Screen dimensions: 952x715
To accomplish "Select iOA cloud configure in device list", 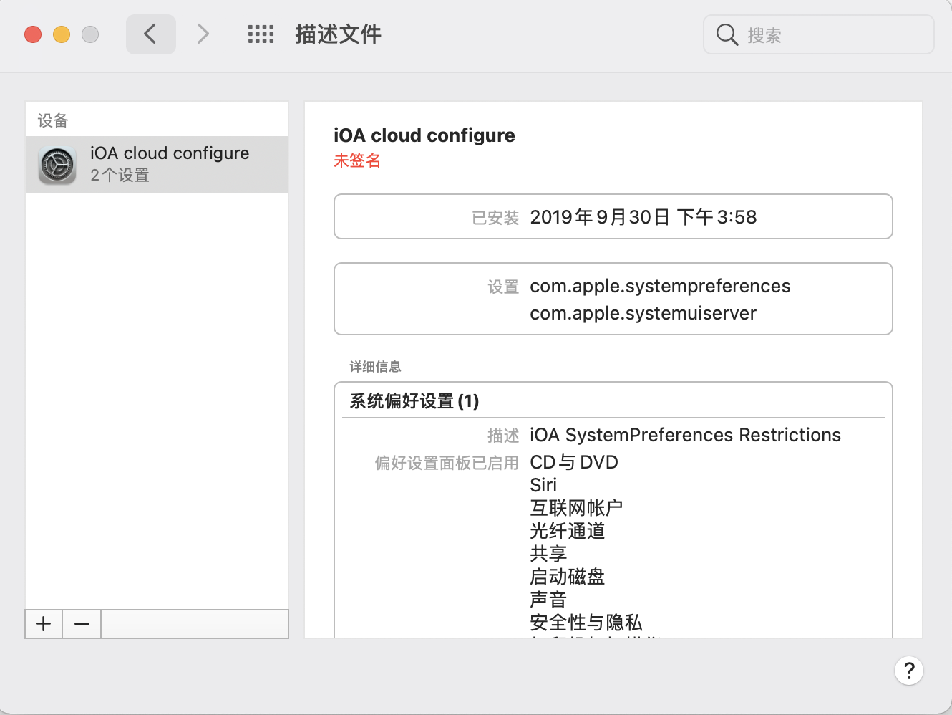I will [x=170, y=153].
